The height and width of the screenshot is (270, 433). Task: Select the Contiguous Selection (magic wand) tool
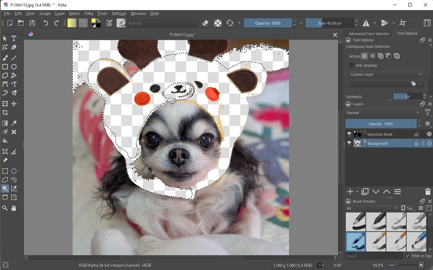[5, 188]
